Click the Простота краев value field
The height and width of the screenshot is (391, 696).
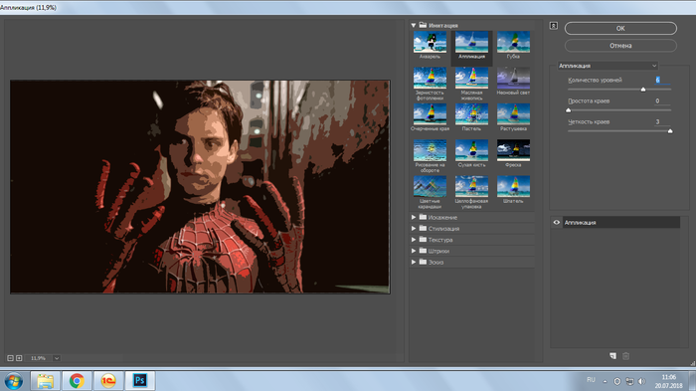662,100
